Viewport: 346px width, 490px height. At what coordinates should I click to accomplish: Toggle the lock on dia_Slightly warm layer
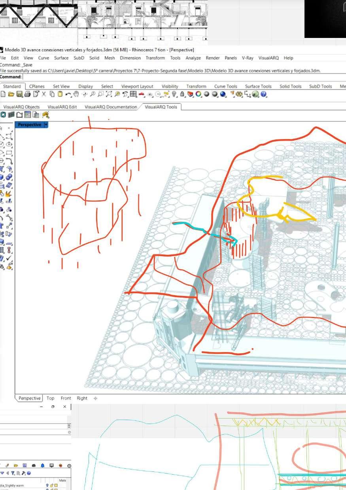click(52, 485)
